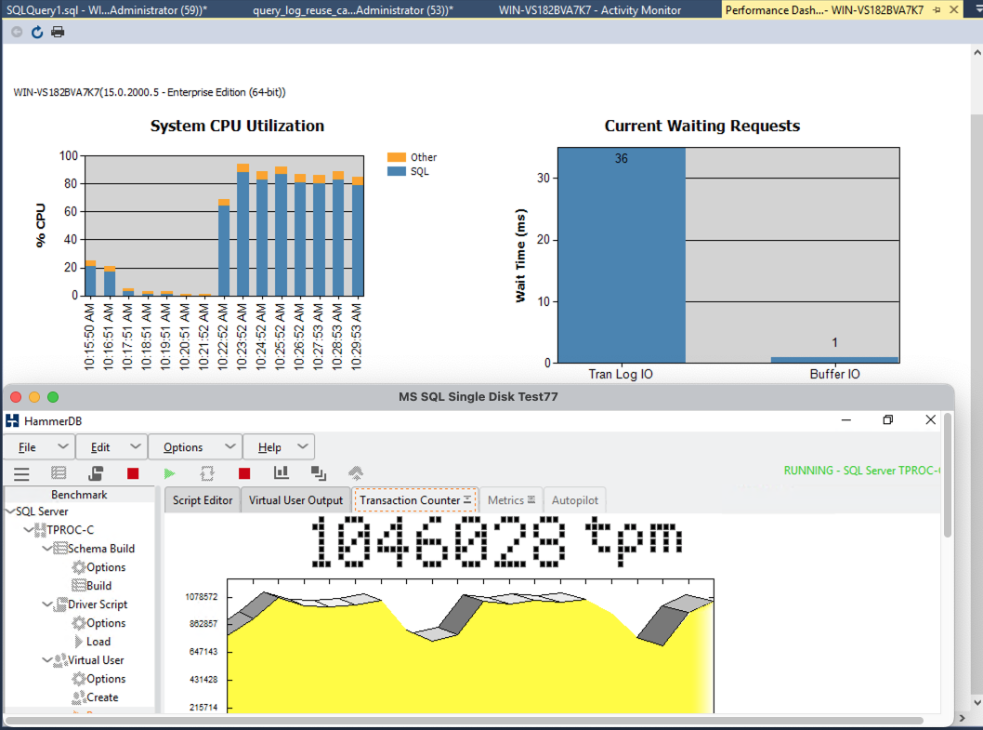This screenshot has height=730, width=983.
Task: Click the Tran Log IO bar in the waiting chart
Action: pos(622,256)
